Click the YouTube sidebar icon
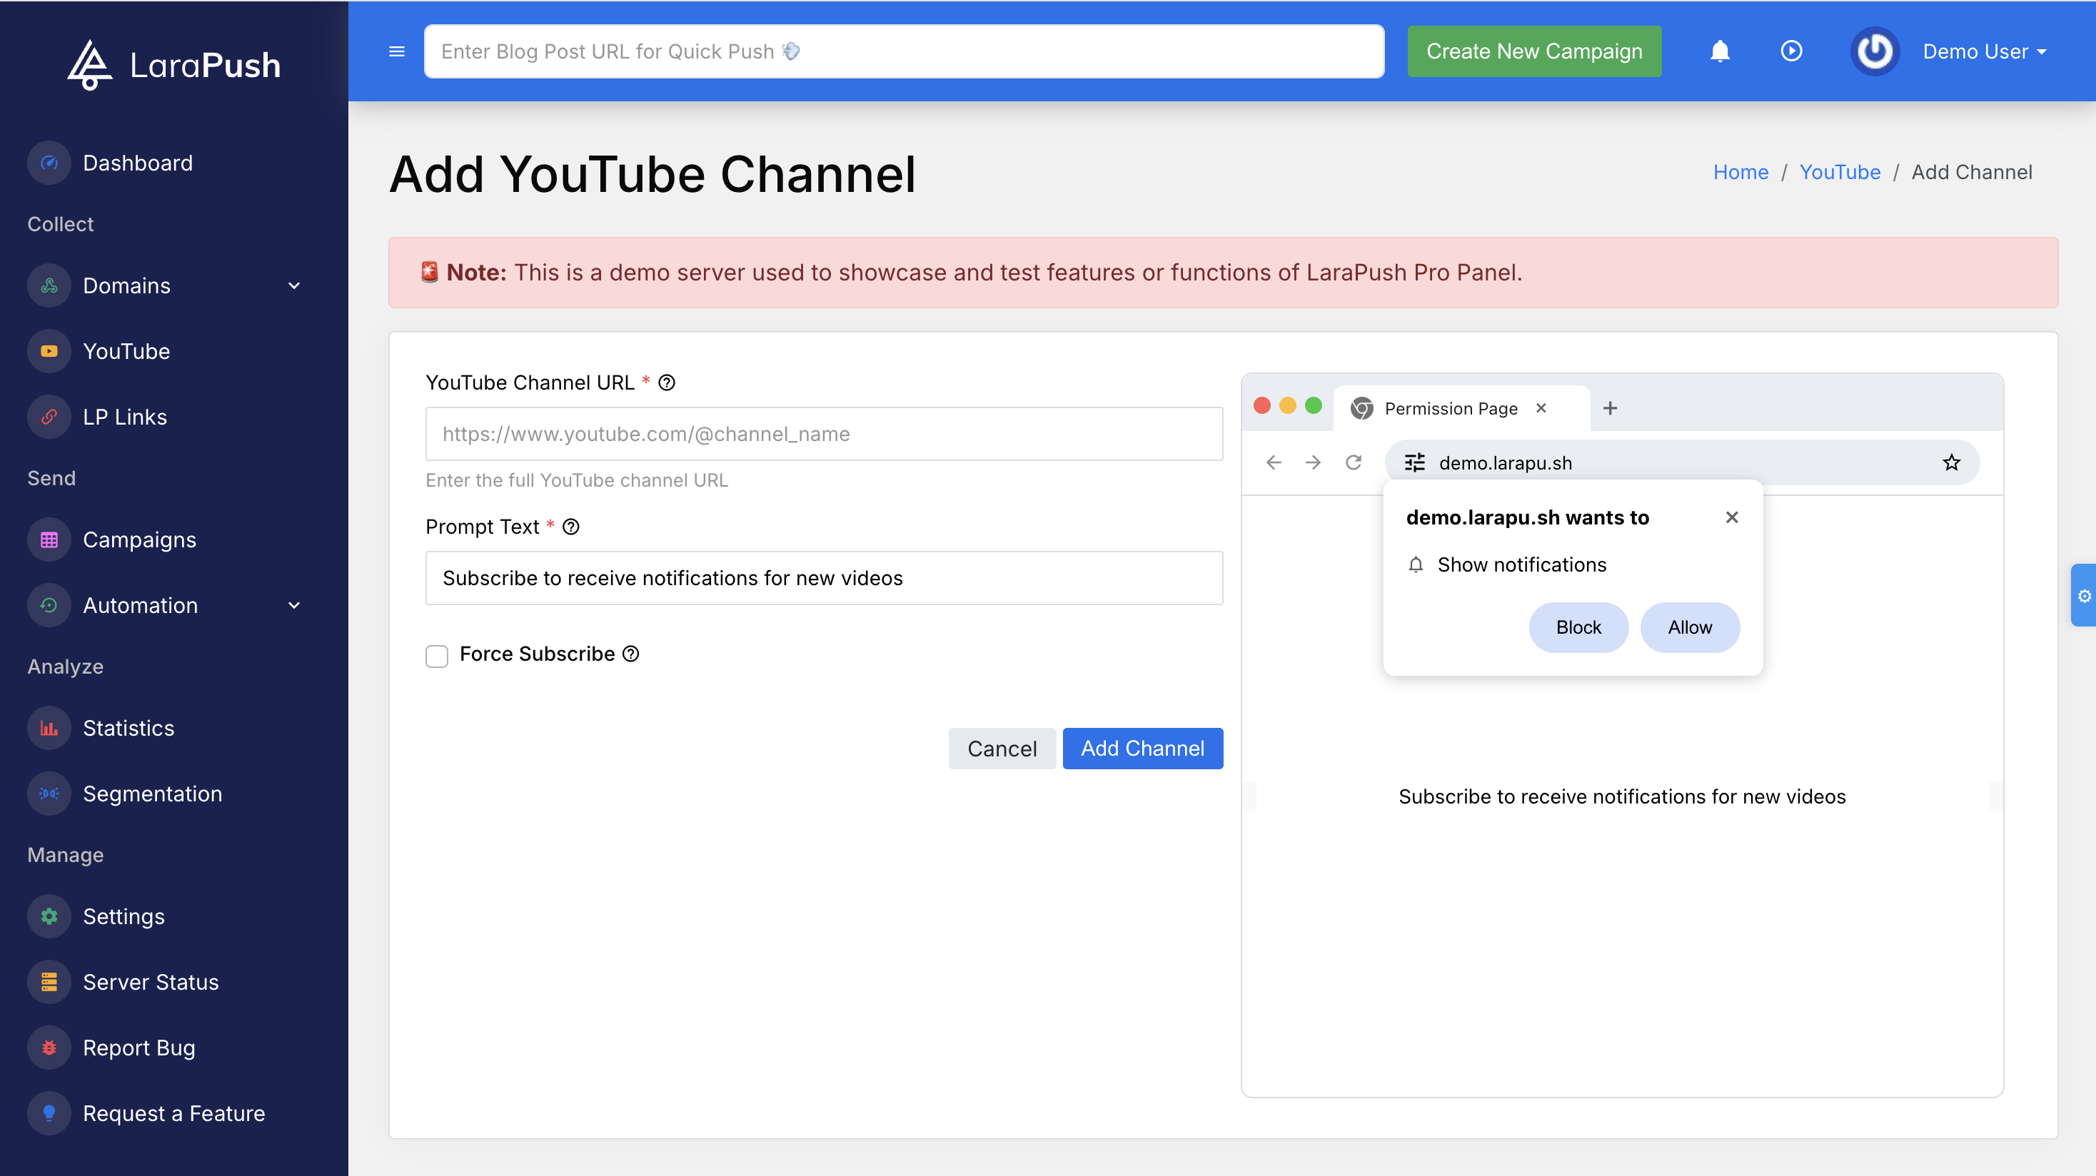The image size is (2096, 1176). point(49,351)
